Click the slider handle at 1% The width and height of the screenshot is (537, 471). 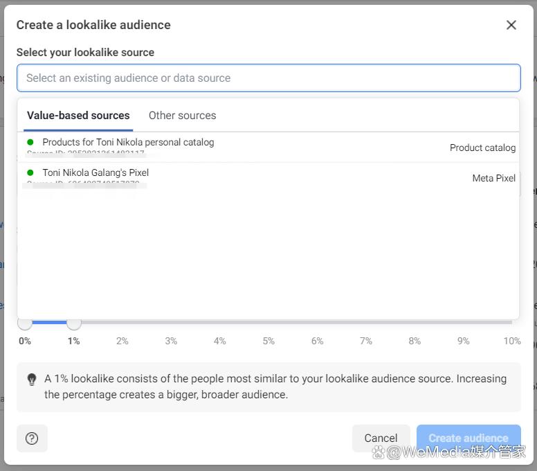click(74, 323)
